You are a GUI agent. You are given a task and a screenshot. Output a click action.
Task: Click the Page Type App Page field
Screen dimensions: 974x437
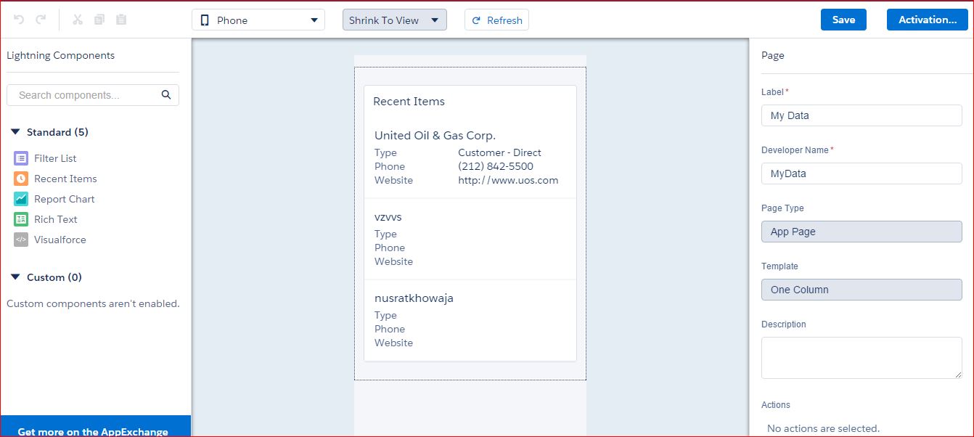[x=862, y=232]
